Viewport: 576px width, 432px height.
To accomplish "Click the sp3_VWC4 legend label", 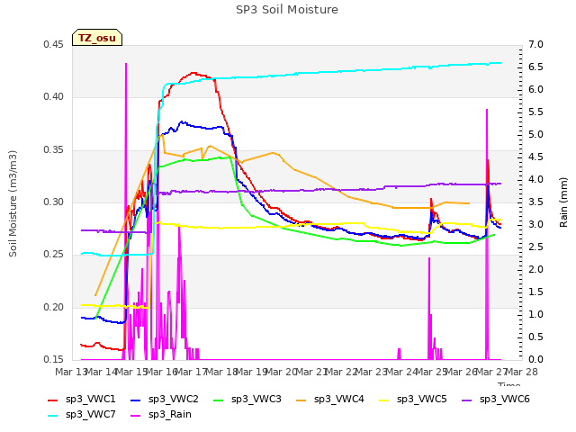I will [x=338, y=399].
